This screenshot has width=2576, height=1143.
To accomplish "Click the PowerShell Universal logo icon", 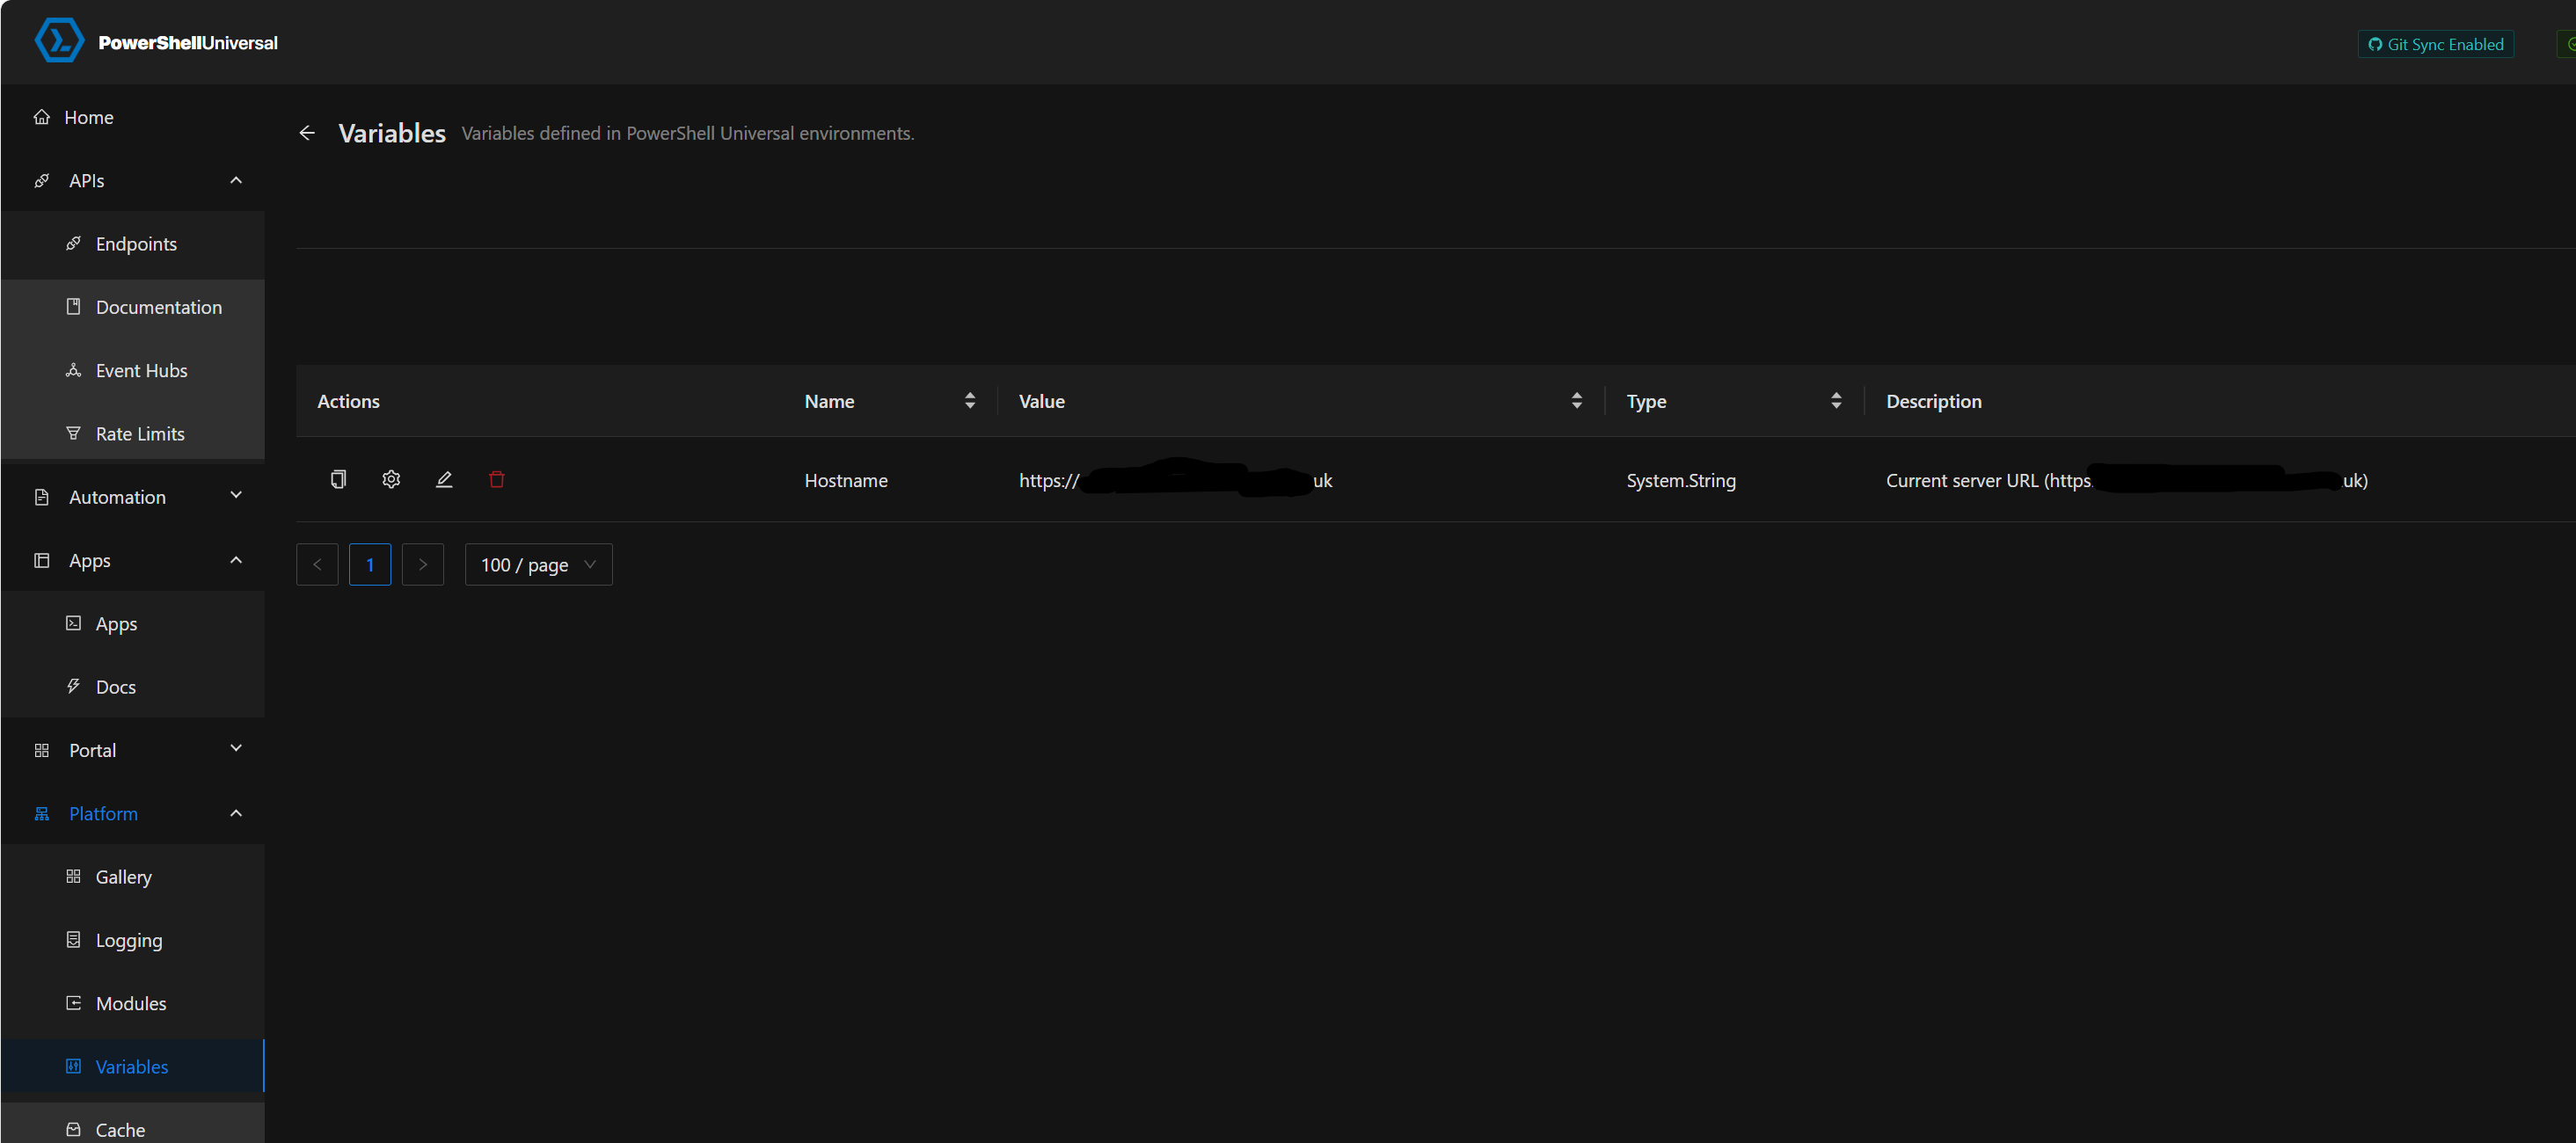I will [x=59, y=41].
